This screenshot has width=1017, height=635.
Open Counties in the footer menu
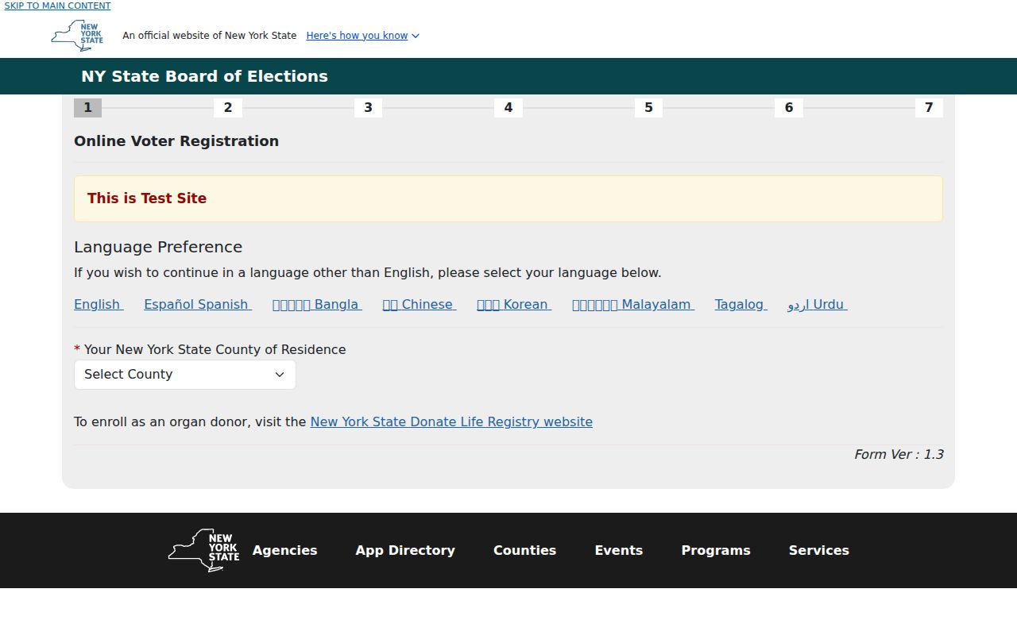click(524, 550)
